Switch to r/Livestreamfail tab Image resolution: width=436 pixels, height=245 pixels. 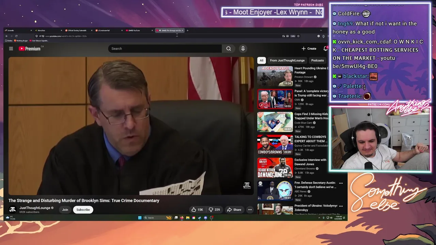coord(109,31)
